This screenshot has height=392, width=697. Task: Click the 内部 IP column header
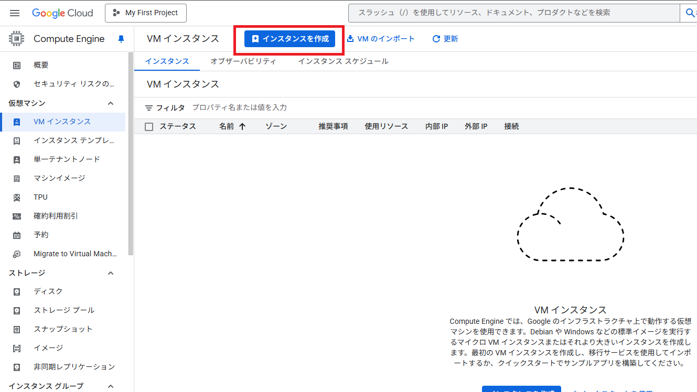click(x=436, y=126)
